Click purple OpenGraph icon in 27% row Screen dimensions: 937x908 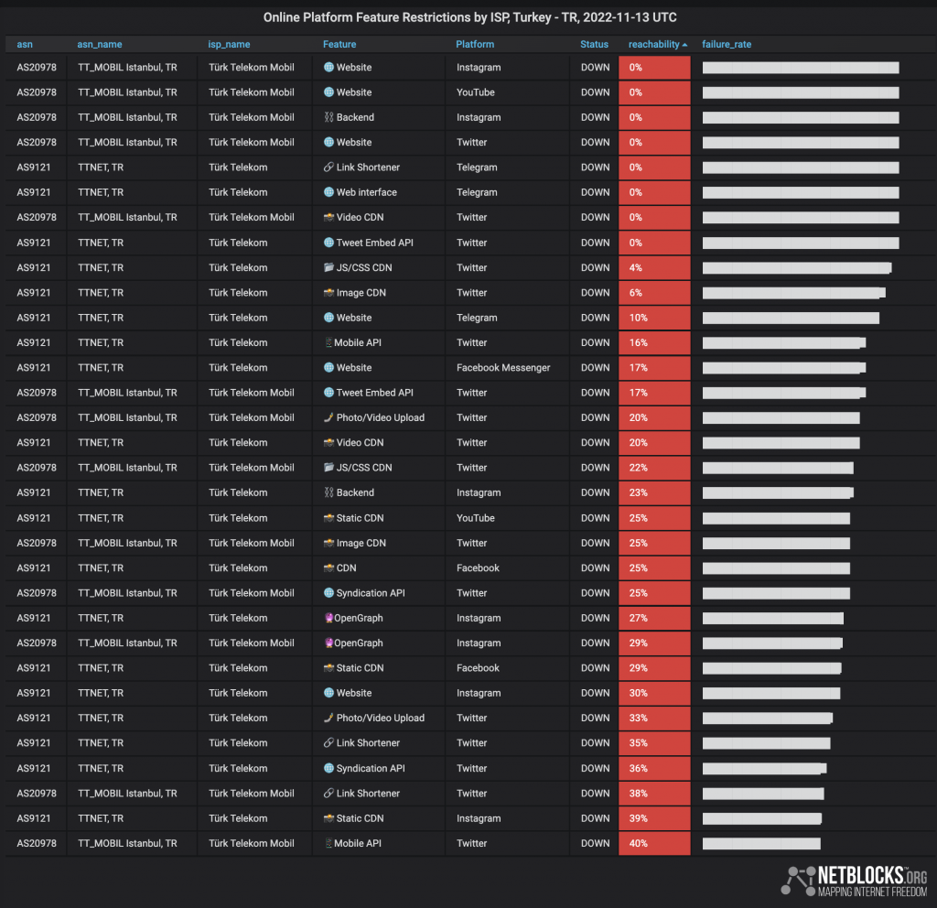pyautogui.click(x=328, y=618)
